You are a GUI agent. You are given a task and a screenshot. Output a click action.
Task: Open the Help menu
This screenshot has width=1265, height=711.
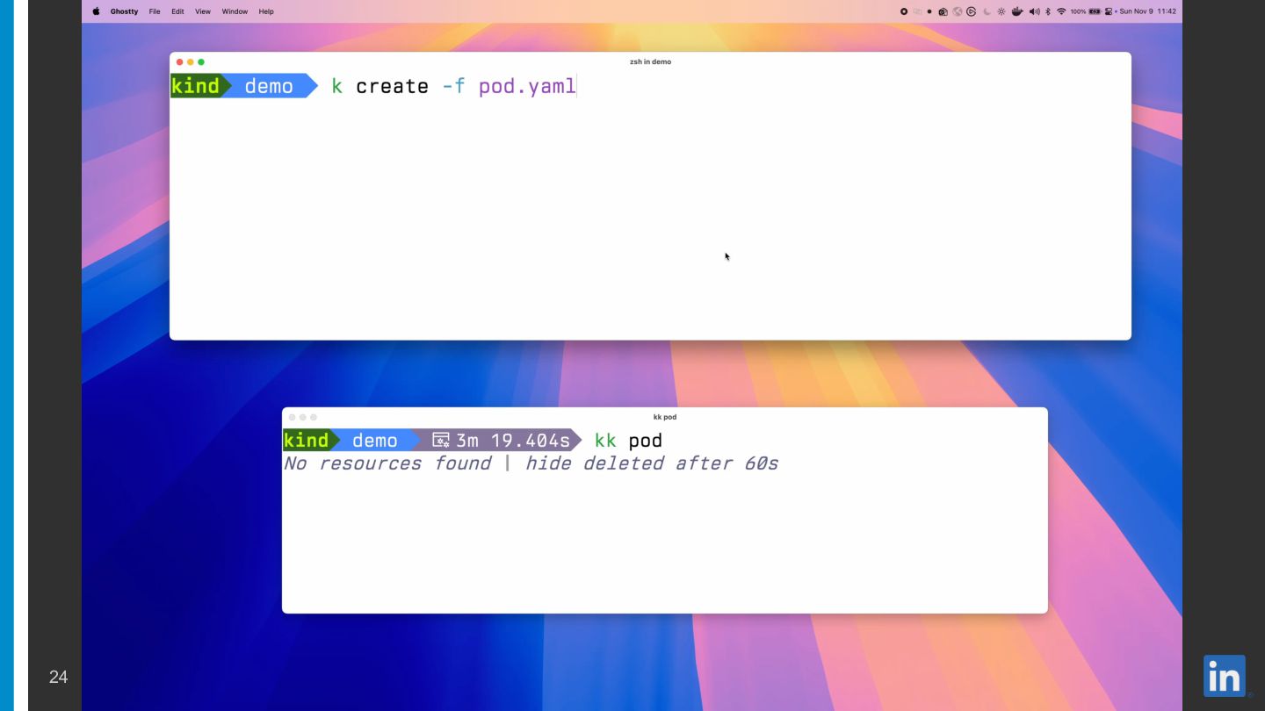coord(266,11)
